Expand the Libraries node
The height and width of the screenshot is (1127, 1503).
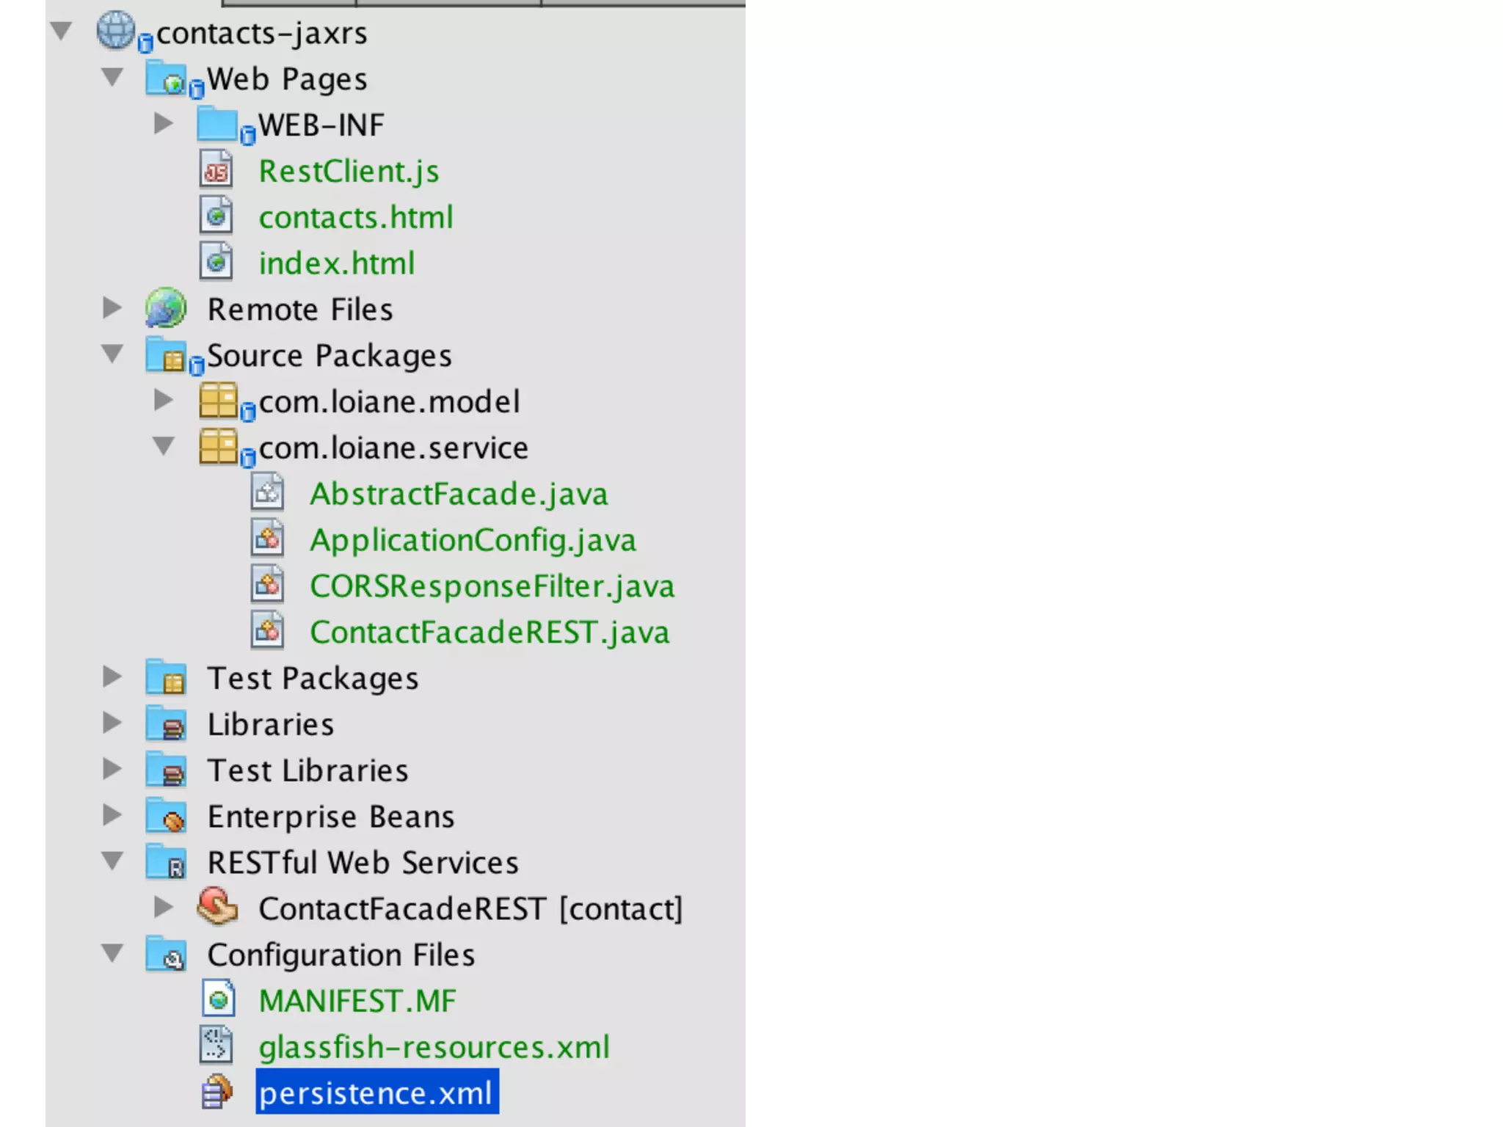pyautogui.click(x=112, y=723)
